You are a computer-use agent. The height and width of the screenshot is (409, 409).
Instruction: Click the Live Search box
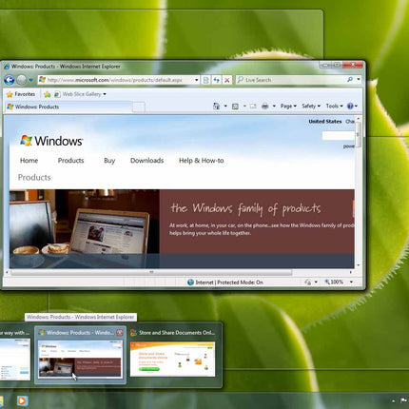pos(290,80)
